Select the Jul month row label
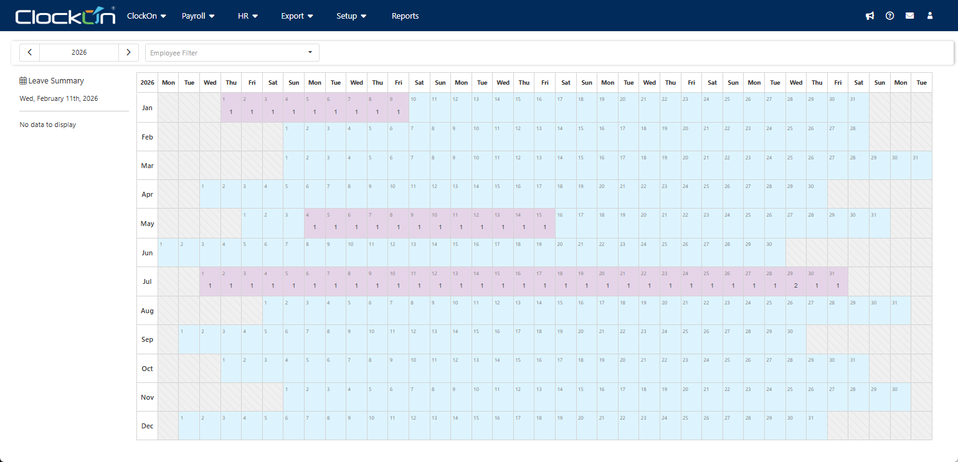 click(x=148, y=281)
